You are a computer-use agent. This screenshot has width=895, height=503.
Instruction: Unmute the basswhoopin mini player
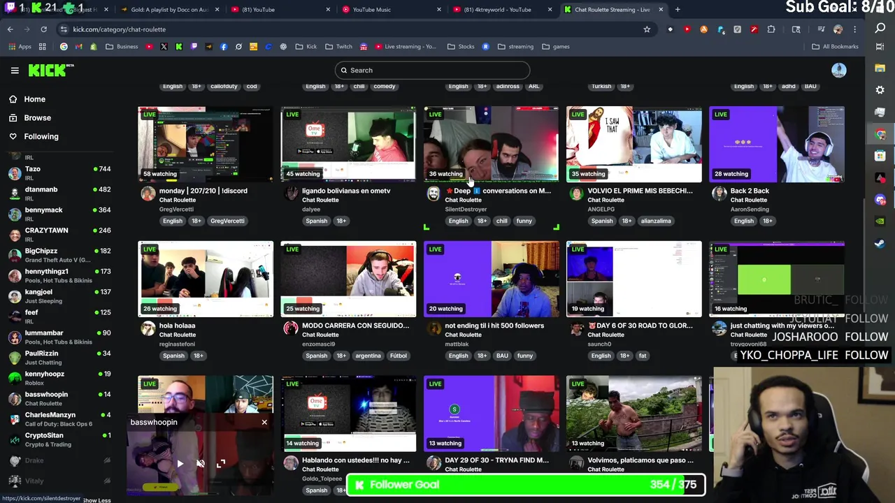[x=201, y=463]
